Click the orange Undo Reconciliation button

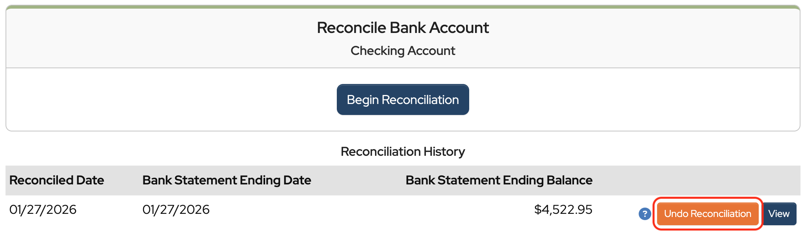[708, 214]
